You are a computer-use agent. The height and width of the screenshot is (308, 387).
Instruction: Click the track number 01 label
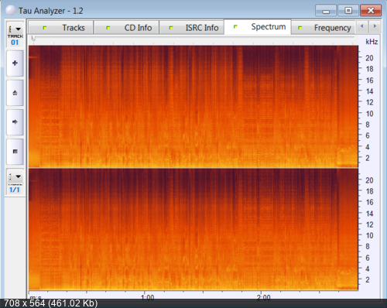[x=15, y=43]
